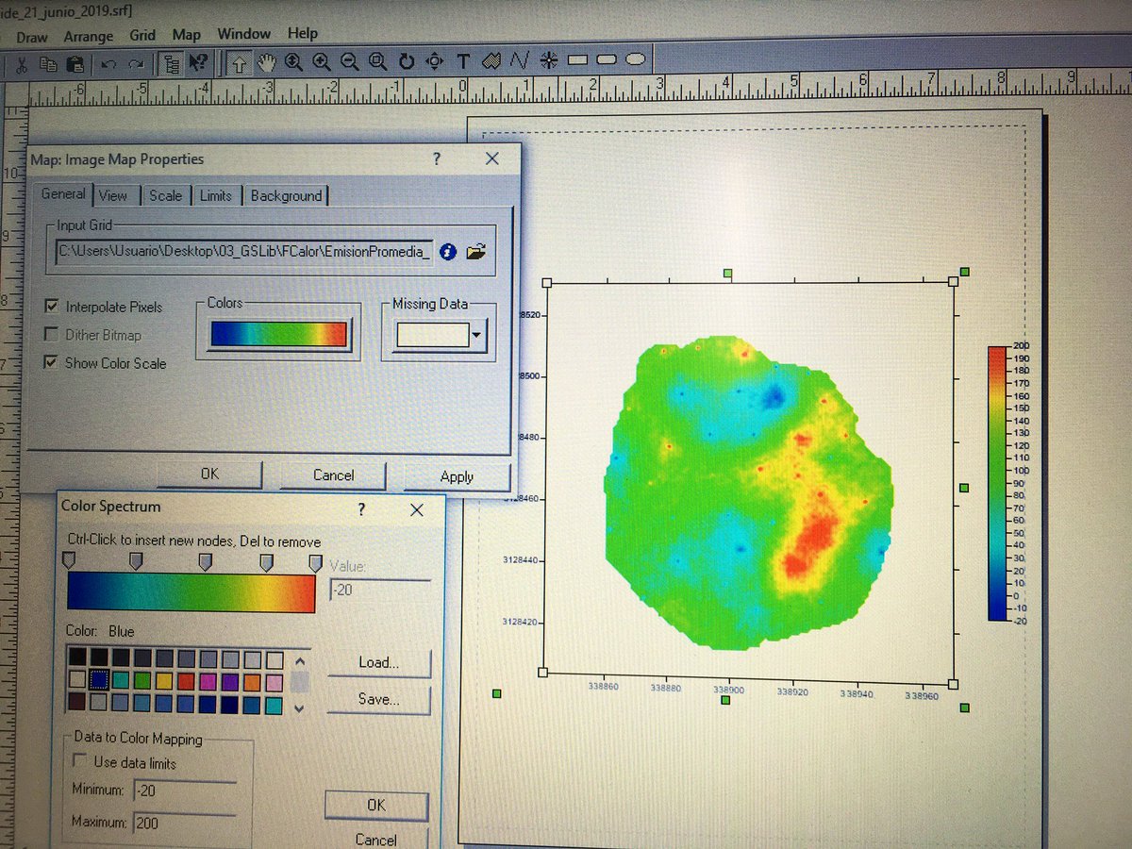Click the grid info button beside Input Grid
Viewport: 1132px width, 849px height.
(x=448, y=252)
